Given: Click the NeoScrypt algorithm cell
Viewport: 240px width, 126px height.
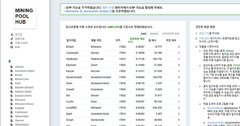Looking at the screenshot, I should 72,59.
